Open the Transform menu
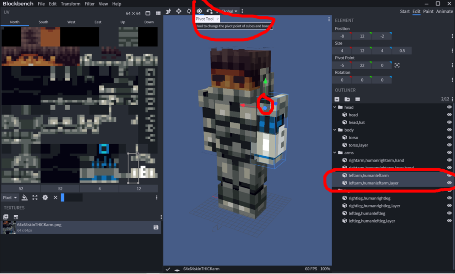The width and height of the screenshot is (455, 274). [71, 4]
